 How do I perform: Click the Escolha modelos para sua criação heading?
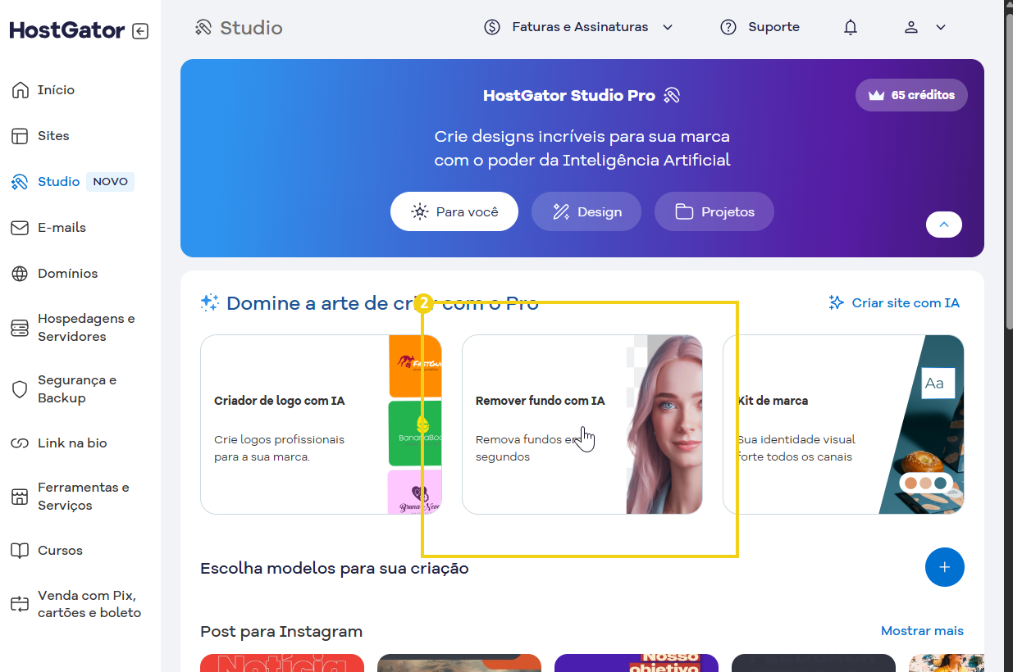(x=335, y=568)
